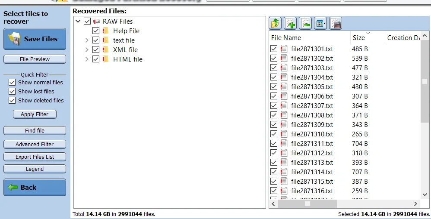Click the deselect-all files icon with green minus
Image resolution: width=431 pixels, height=219 pixels.
click(x=305, y=23)
